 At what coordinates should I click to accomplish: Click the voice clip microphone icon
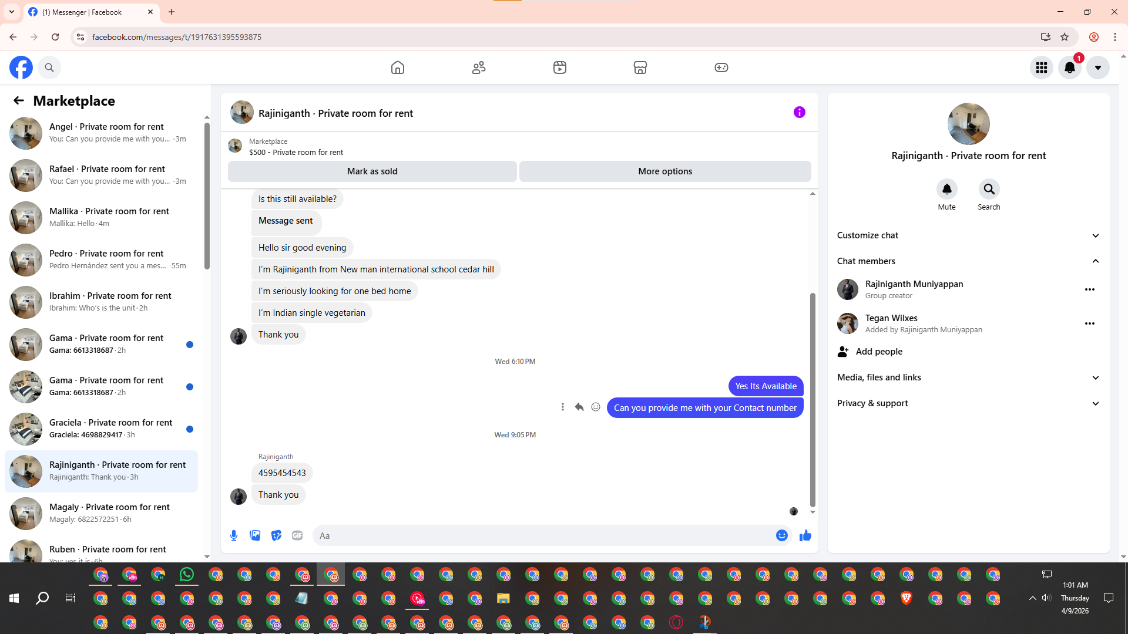pos(234,535)
